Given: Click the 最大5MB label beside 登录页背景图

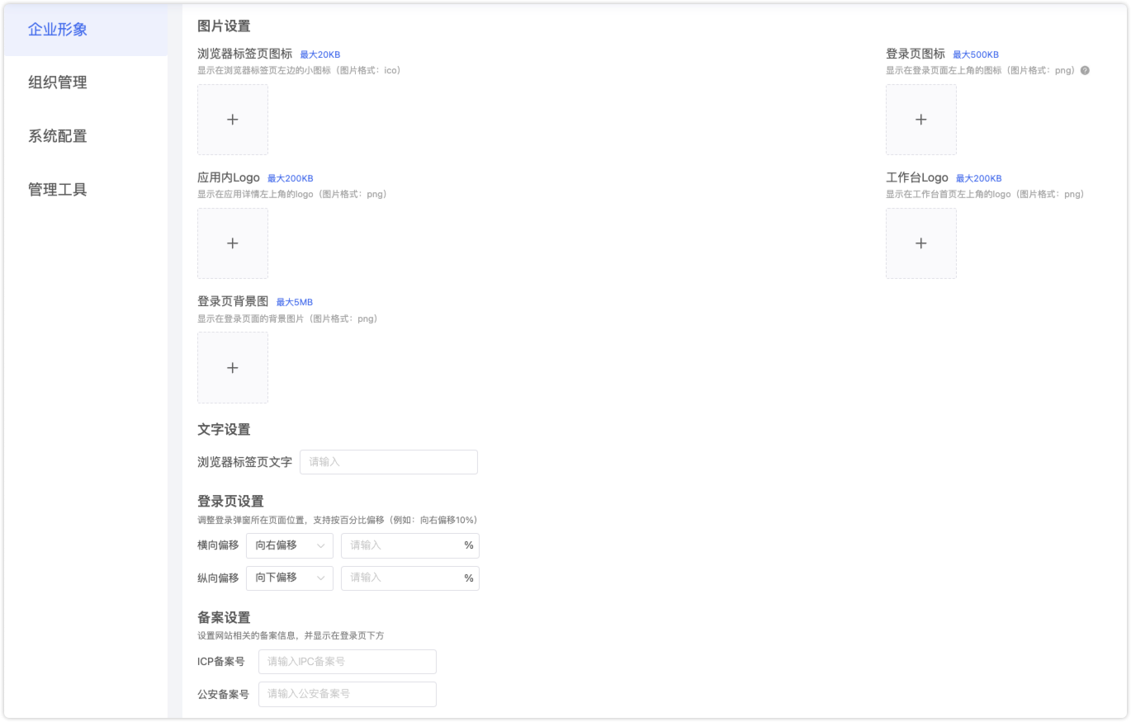Looking at the screenshot, I should click(294, 302).
